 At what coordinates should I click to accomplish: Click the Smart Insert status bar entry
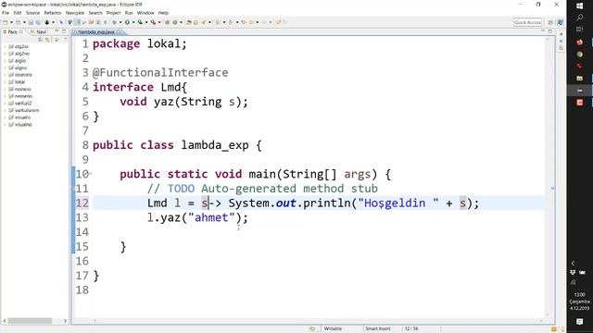(377, 329)
